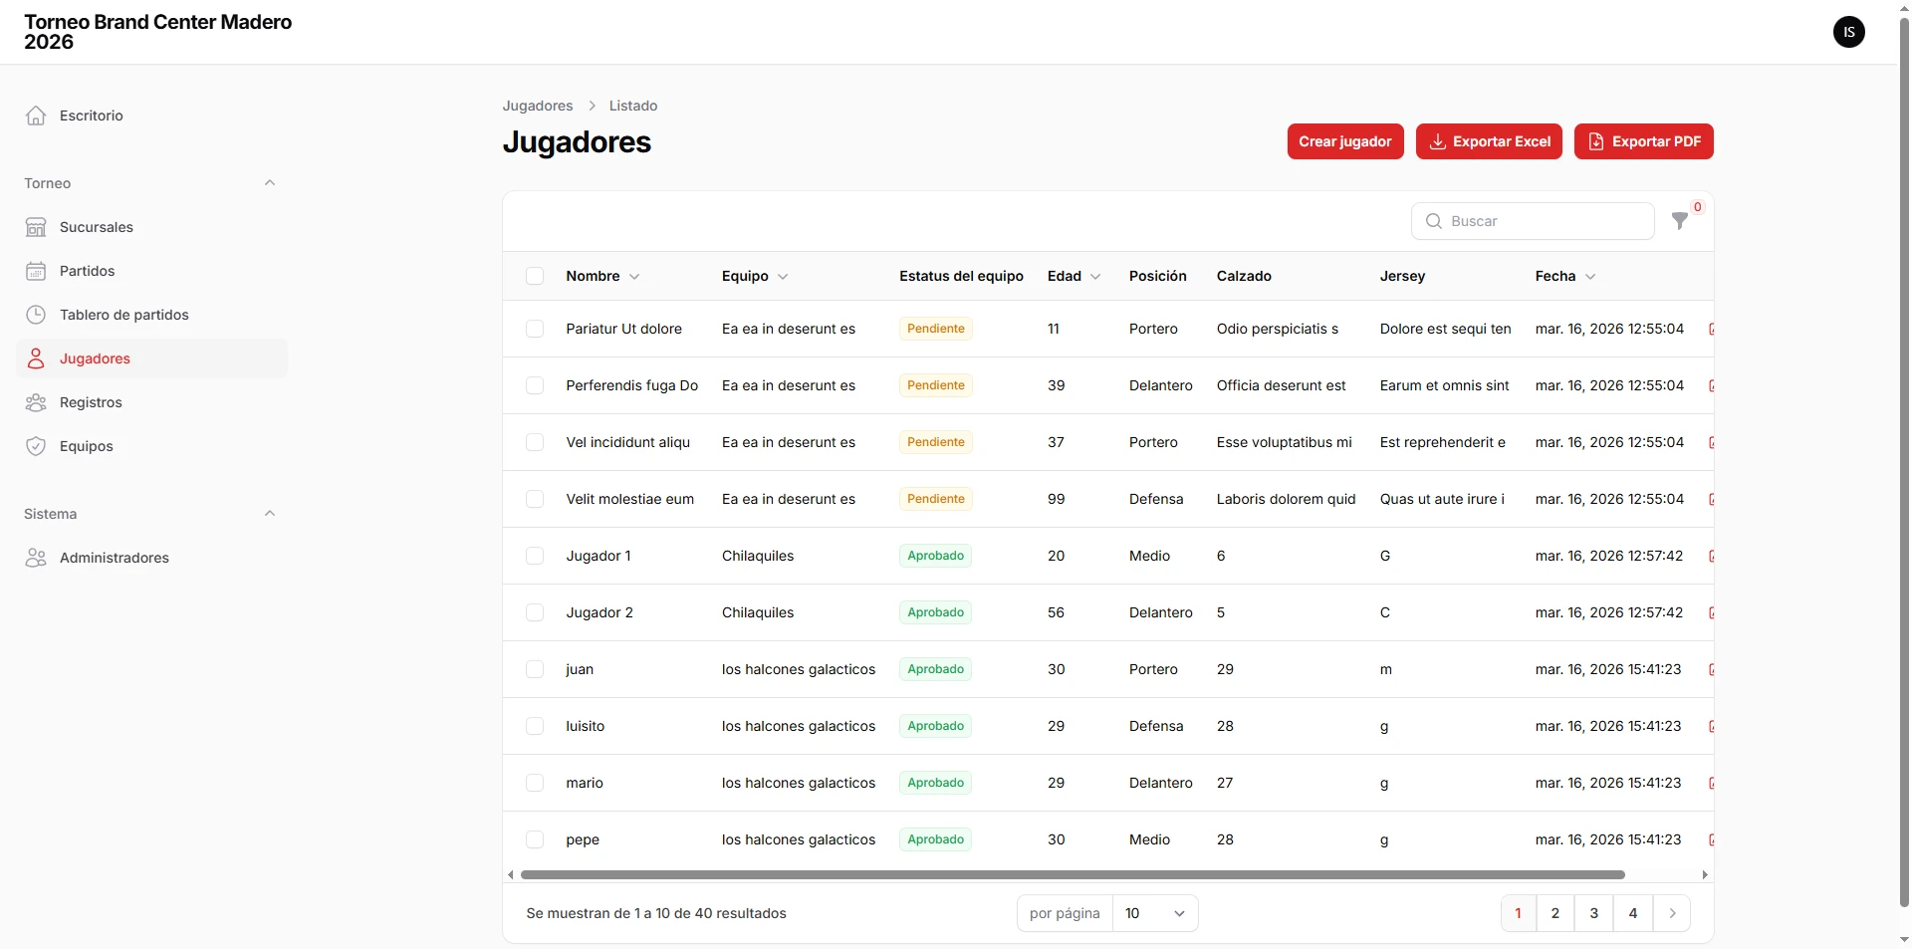Select the luisito row checkbox

pyautogui.click(x=535, y=726)
